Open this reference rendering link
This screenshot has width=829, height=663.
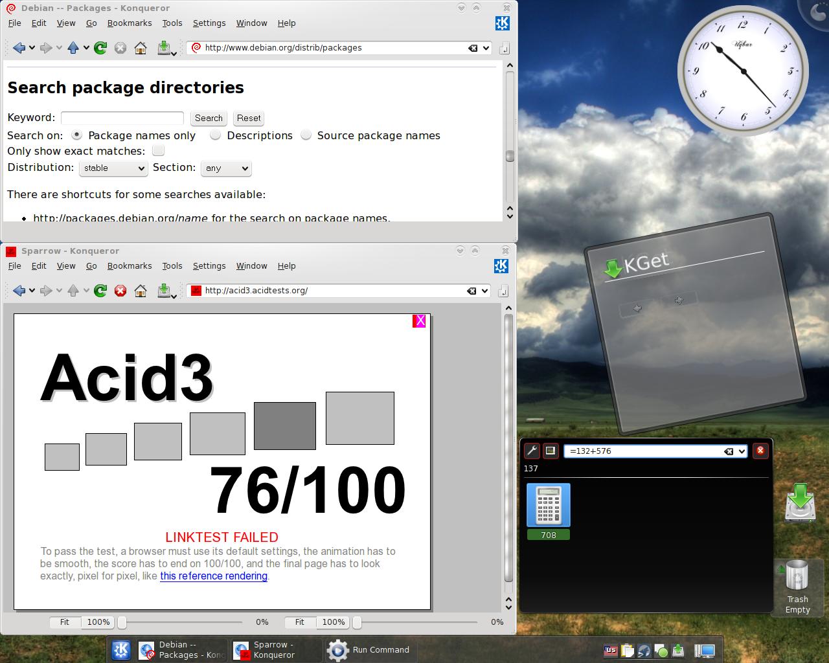tap(214, 576)
